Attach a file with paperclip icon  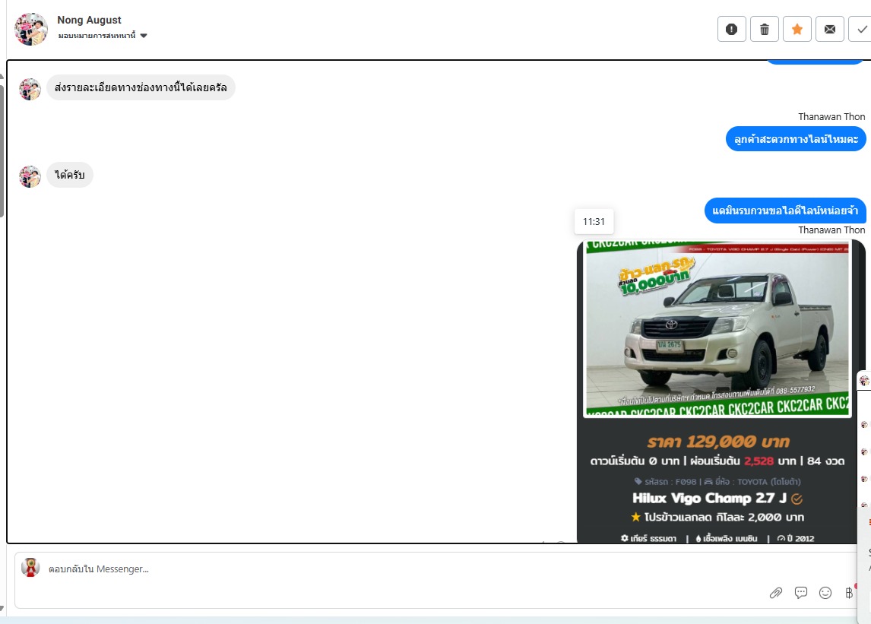(x=776, y=593)
